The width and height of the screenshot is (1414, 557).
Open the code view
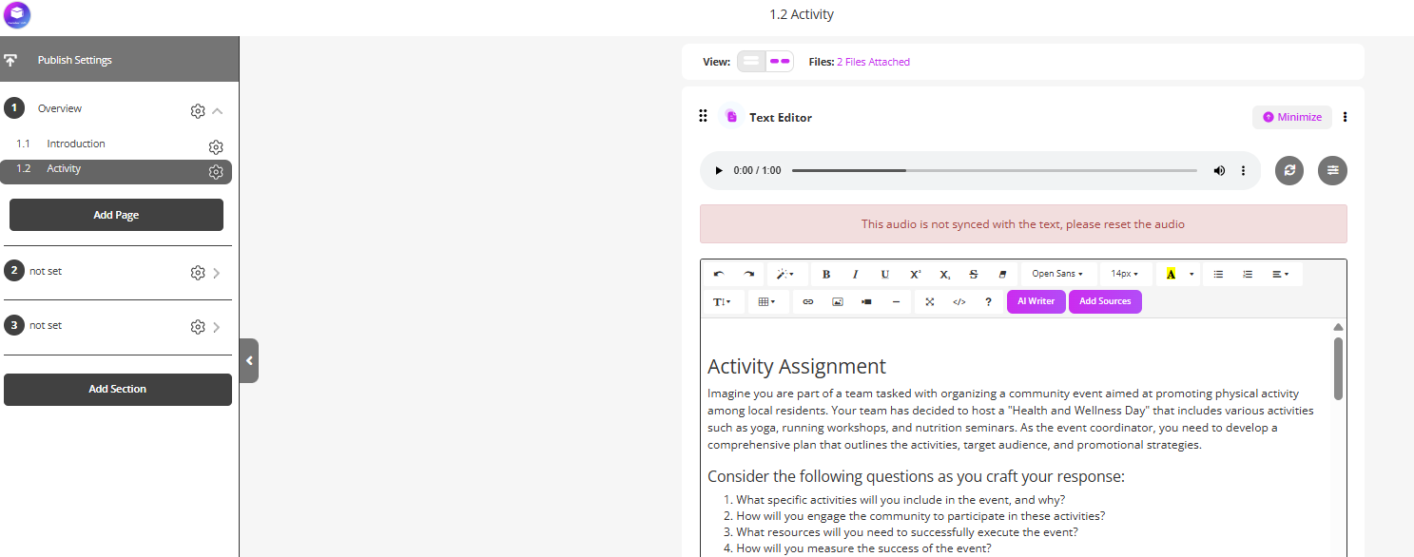[x=959, y=301]
